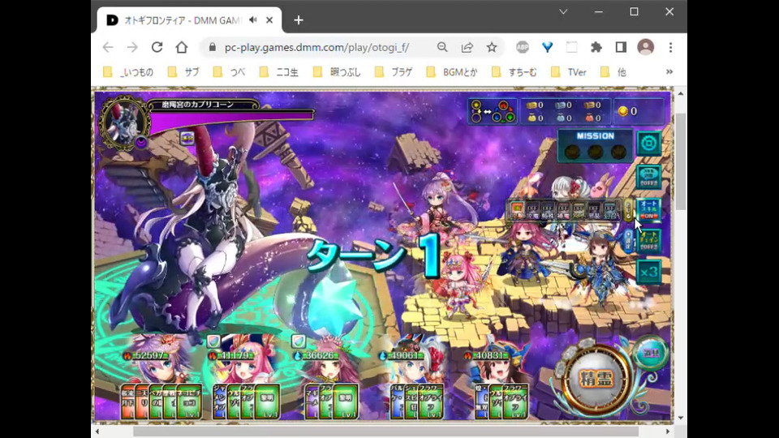This screenshot has width=779, height=438.
Task: Open the すちーむ bookmark folder
Action: point(514,72)
